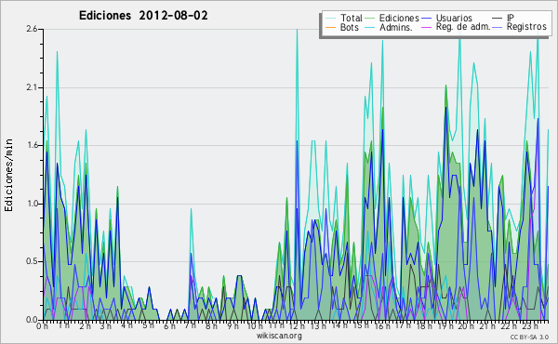This screenshot has height=344, width=558.
Task: Click the Ediciones/min y-axis label
Action: click(8, 175)
